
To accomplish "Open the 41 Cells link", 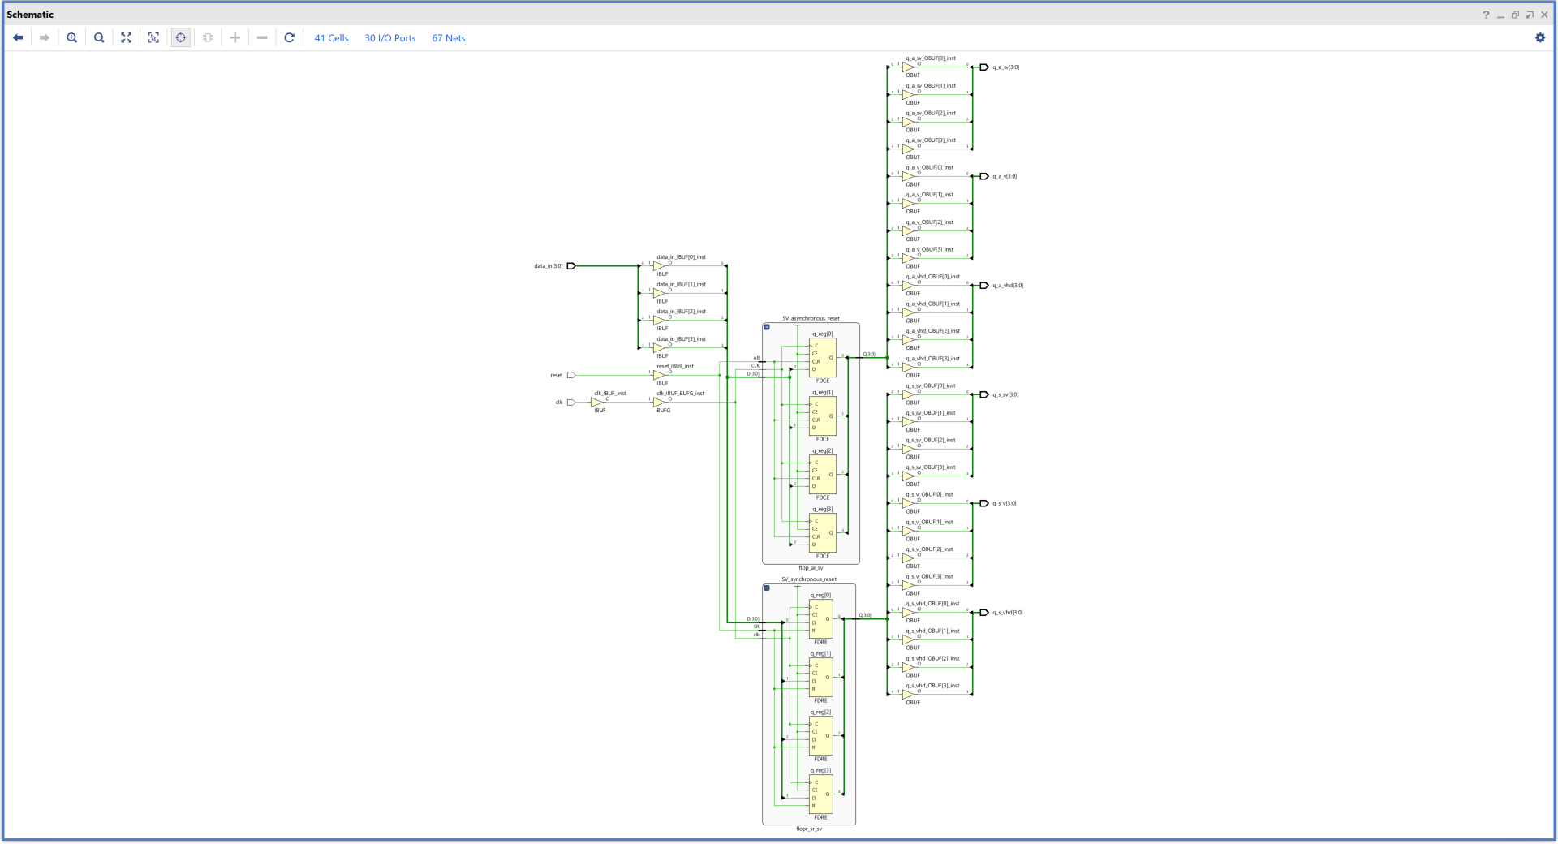I will point(331,38).
